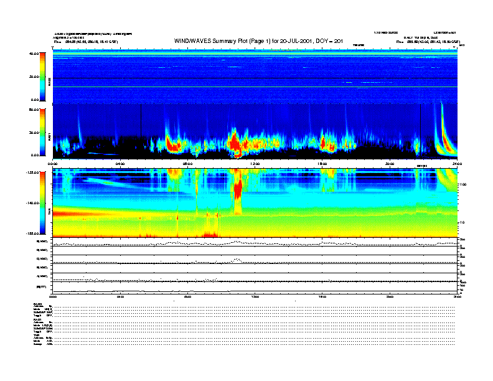Click the 12:00 tick below RAD1 spectrogram
This screenshot has width=493, height=381.
coord(255,164)
